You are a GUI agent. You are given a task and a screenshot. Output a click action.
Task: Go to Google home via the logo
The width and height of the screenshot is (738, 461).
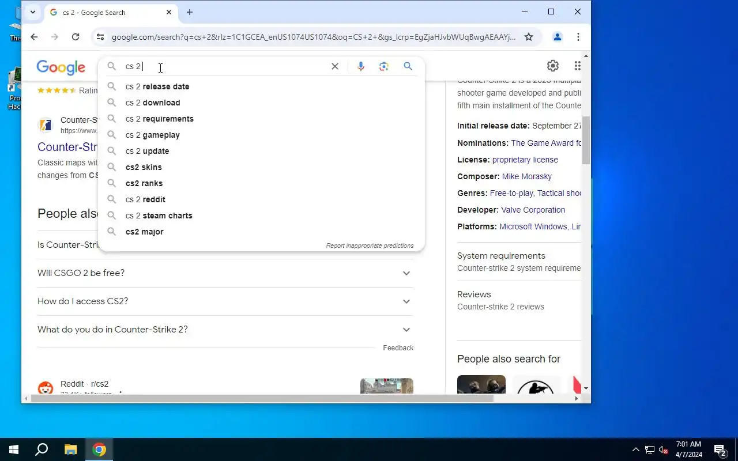(x=61, y=67)
